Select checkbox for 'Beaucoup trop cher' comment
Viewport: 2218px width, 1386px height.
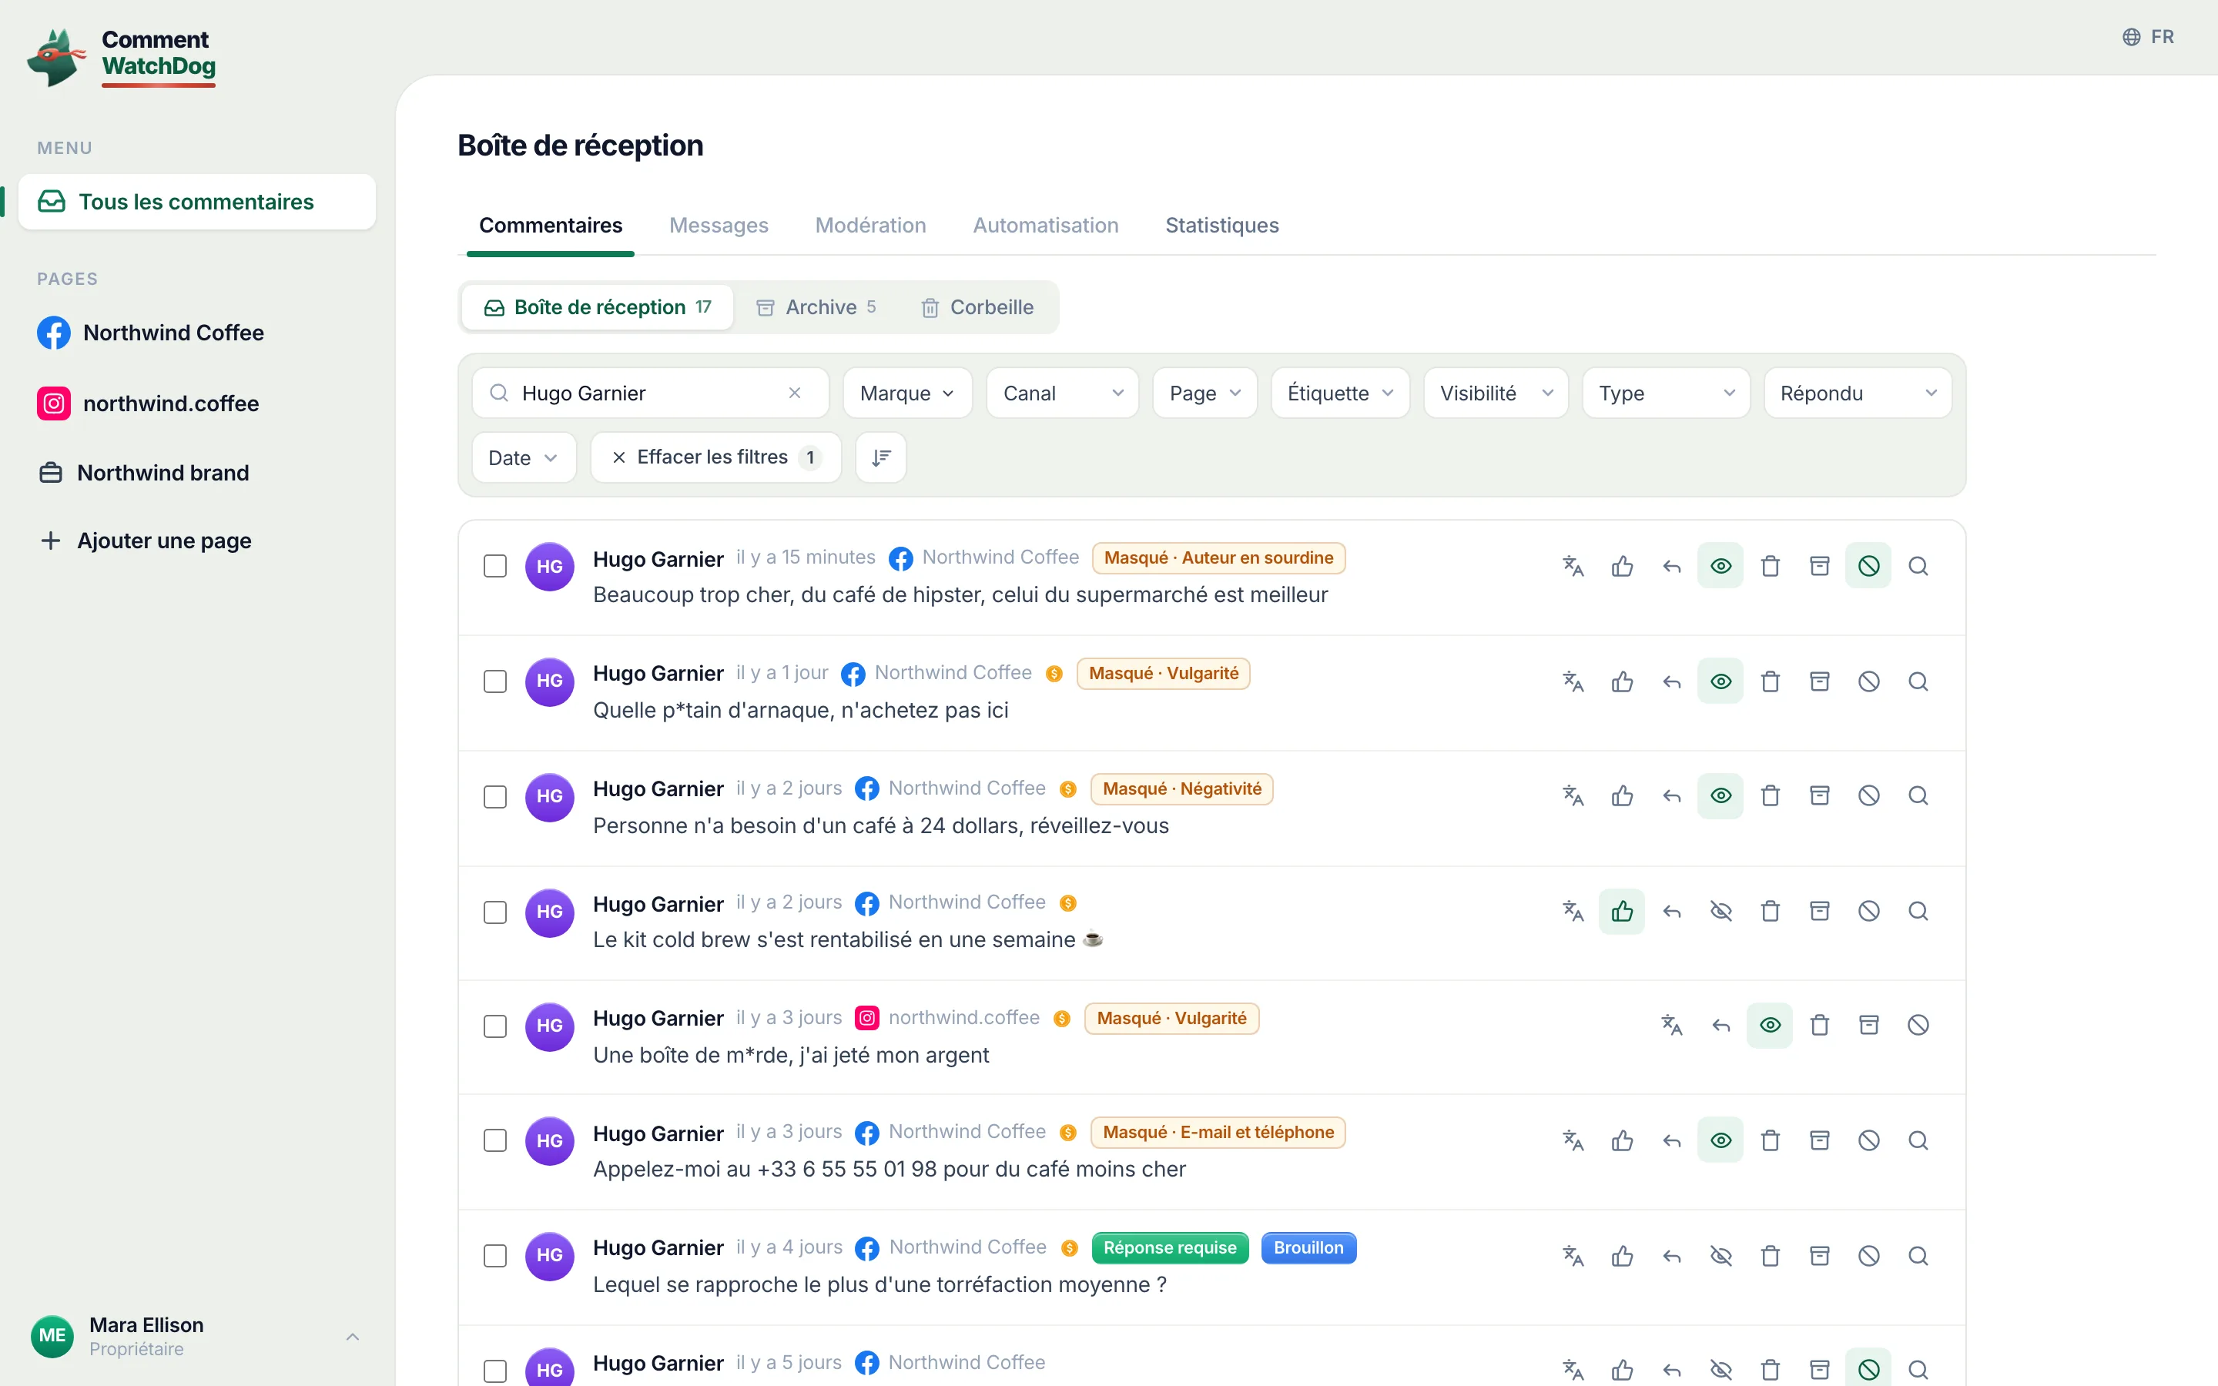click(495, 567)
